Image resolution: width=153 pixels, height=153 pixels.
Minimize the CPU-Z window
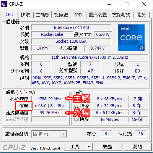109,4
